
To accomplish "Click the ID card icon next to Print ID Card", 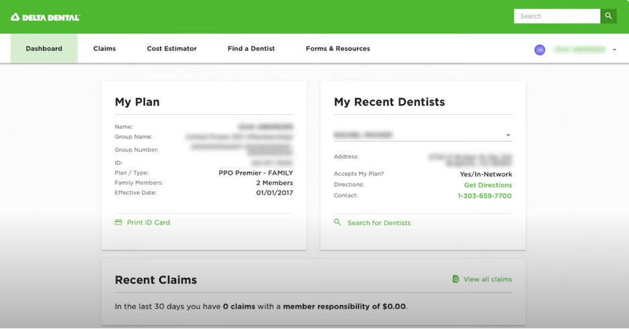I will tap(118, 222).
